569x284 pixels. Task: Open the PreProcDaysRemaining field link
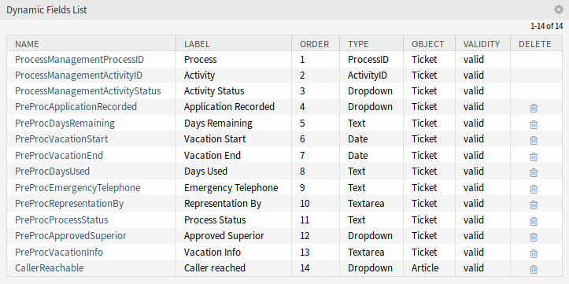(x=65, y=124)
